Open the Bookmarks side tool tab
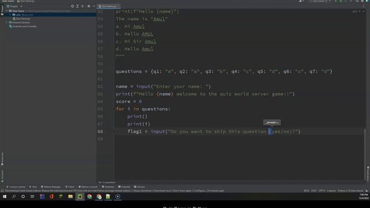 click(2, 159)
